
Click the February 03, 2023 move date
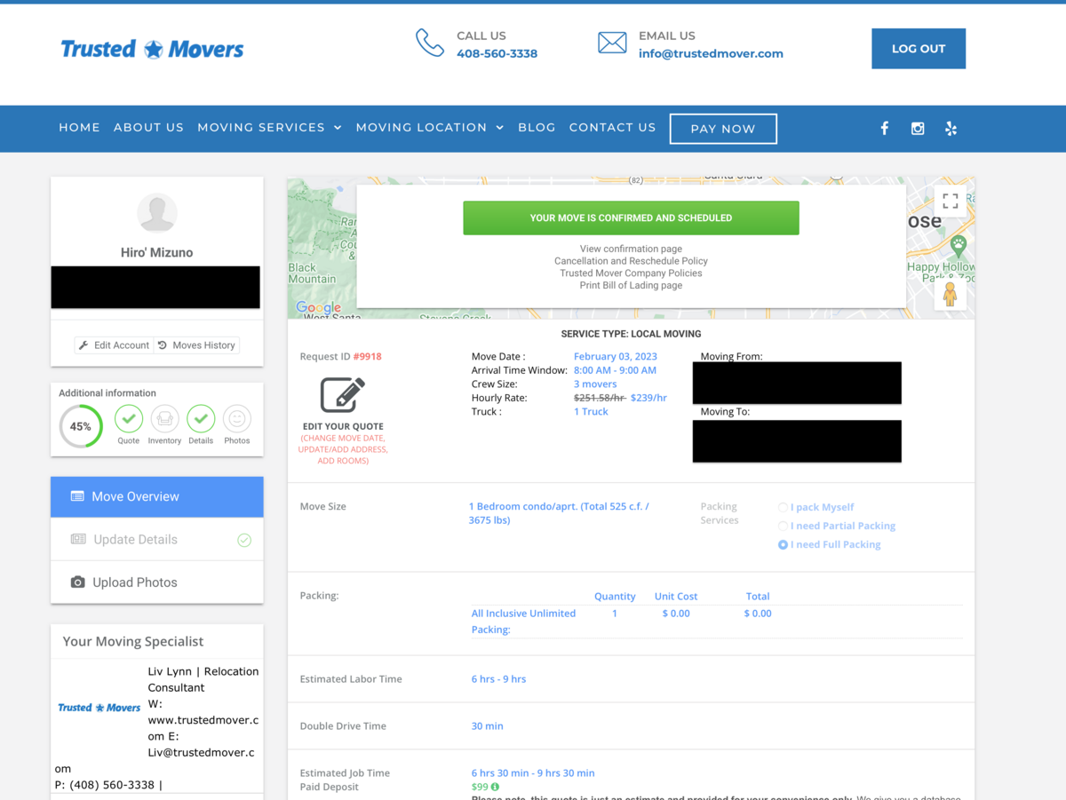(x=616, y=357)
